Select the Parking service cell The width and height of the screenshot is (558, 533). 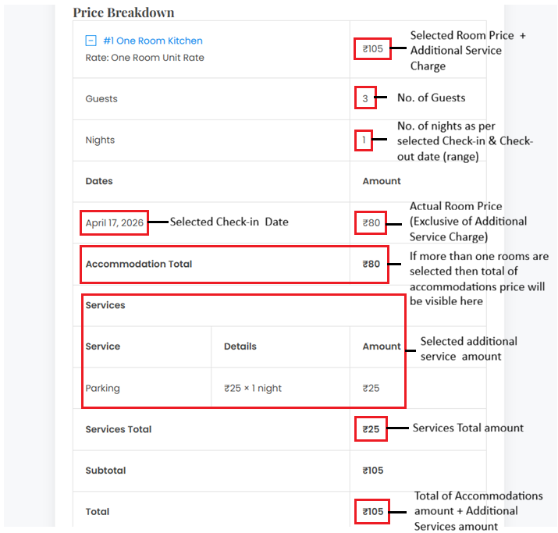(103, 388)
